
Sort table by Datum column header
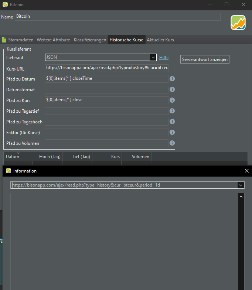pyautogui.click(x=18, y=157)
